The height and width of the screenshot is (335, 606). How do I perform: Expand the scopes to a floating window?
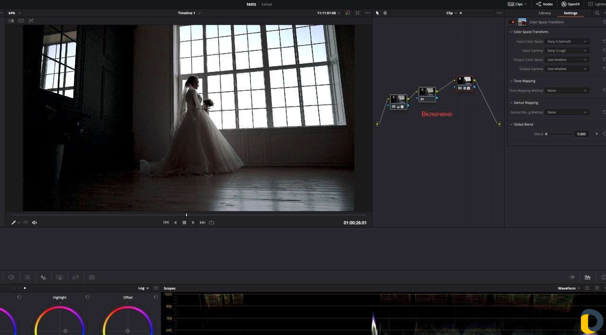coord(597,288)
